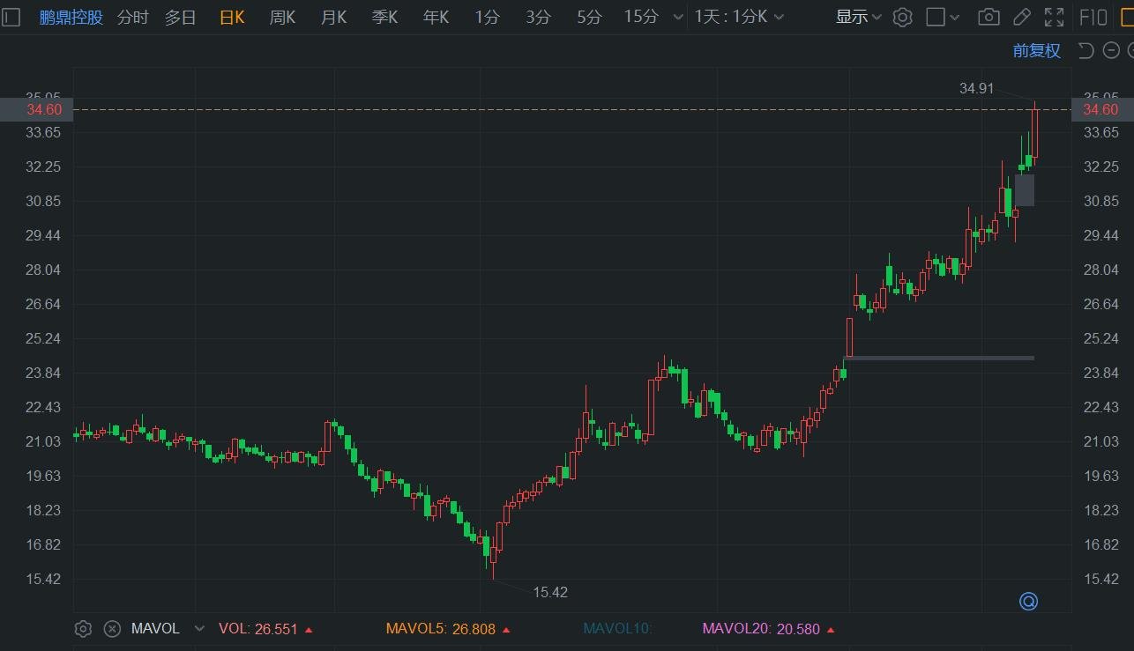Open the F10 company info
This screenshot has height=651, width=1134.
click(1093, 17)
